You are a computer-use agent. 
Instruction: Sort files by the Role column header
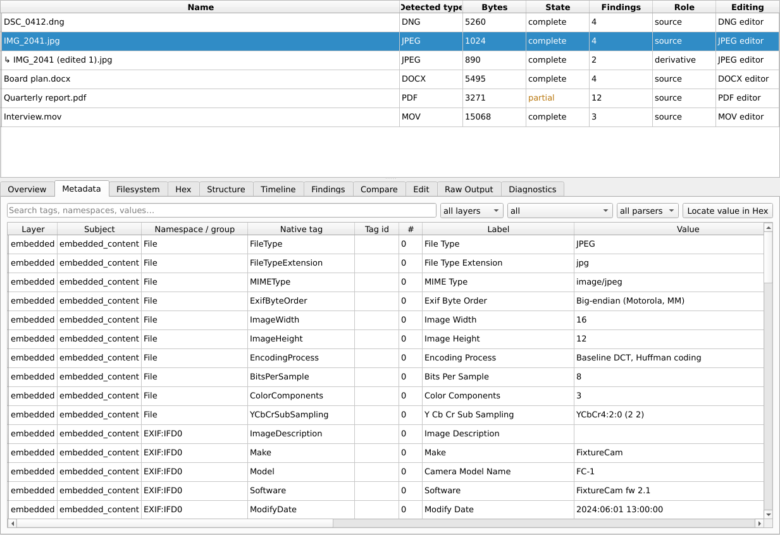[x=684, y=7]
